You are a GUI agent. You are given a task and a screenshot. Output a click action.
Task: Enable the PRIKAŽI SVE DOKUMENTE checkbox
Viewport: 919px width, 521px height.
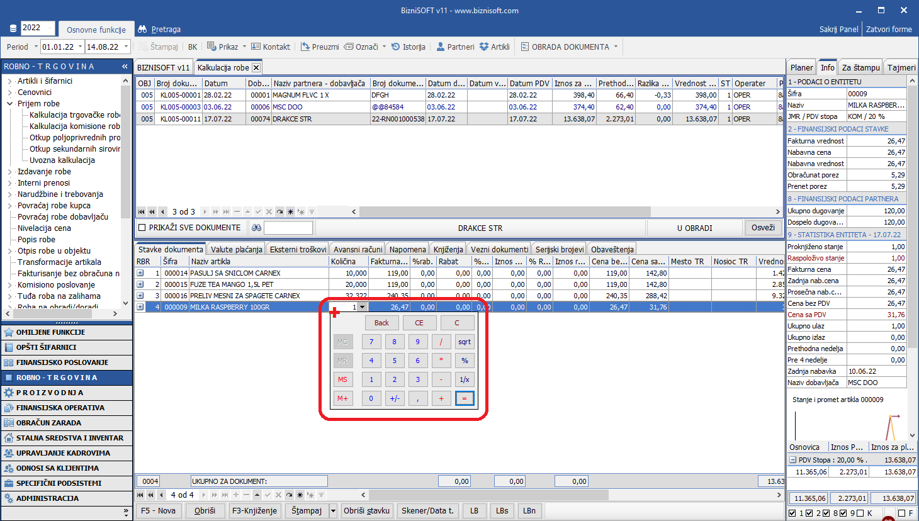pyautogui.click(x=142, y=228)
